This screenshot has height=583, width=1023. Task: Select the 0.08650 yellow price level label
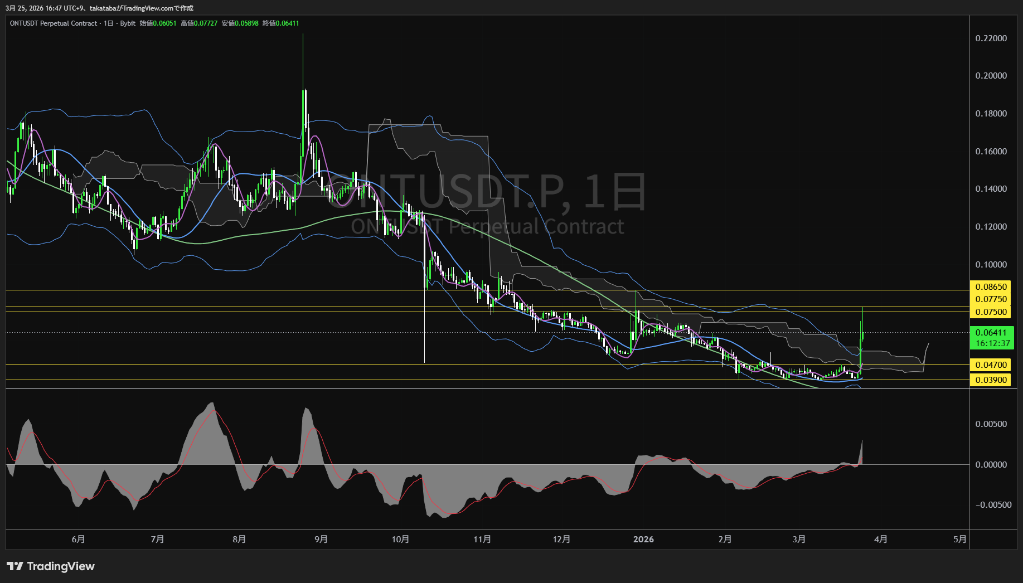(x=991, y=287)
